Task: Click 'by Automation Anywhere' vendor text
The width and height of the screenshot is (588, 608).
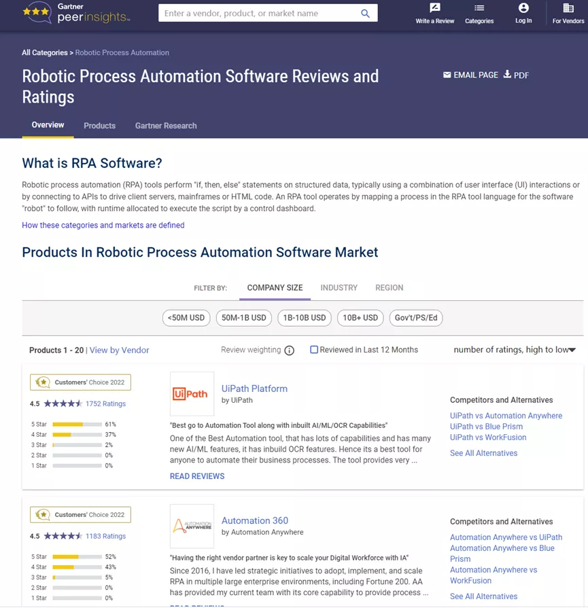Action: tap(262, 533)
